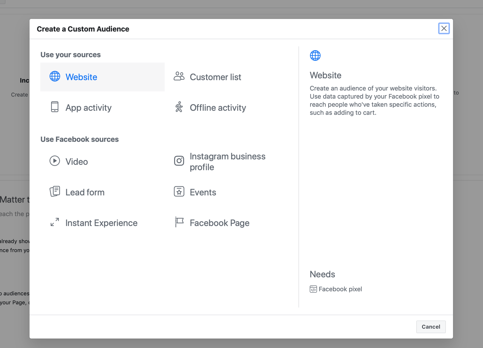The image size is (483, 348).
Task: Pick Instant Experience source label
Action: click(101, 223)
